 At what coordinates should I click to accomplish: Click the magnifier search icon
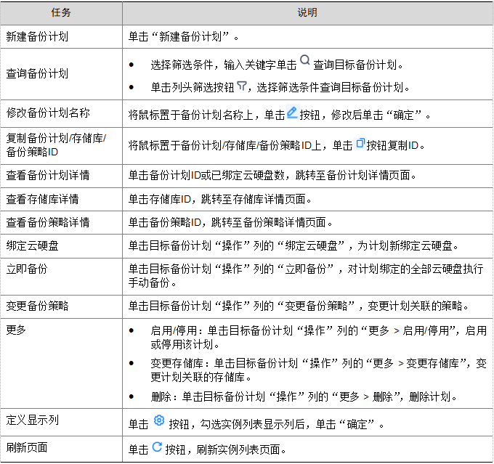(x=304, y=60)
